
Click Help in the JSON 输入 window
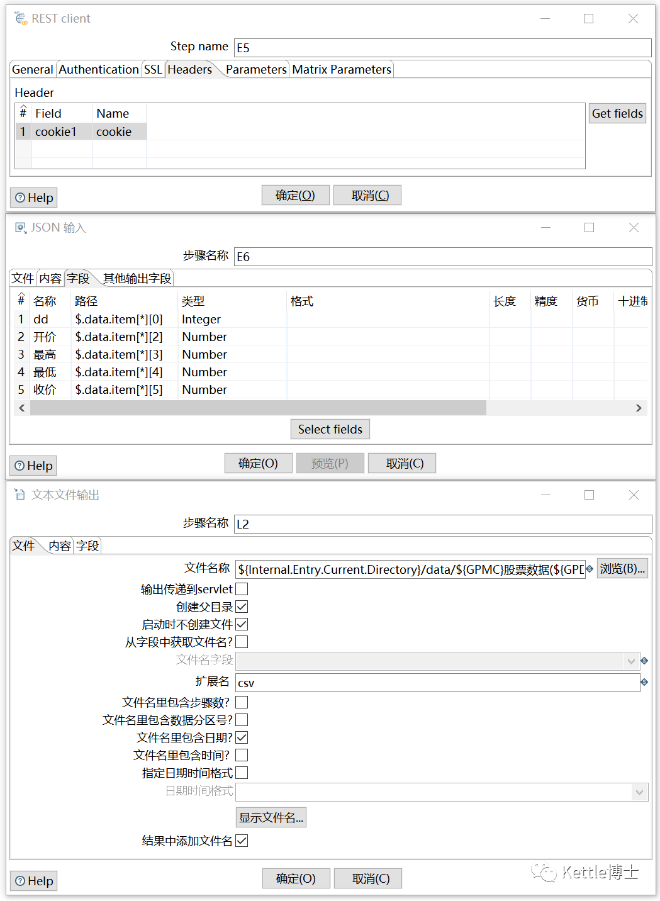tap(33, 466)
